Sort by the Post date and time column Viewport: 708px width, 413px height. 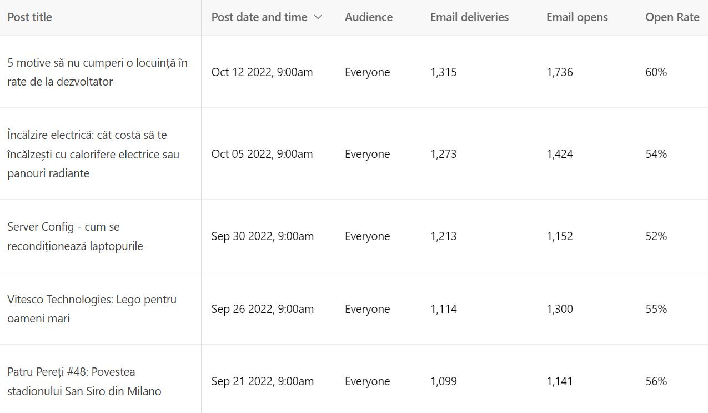pyautogui.click(x=259, y=17)
